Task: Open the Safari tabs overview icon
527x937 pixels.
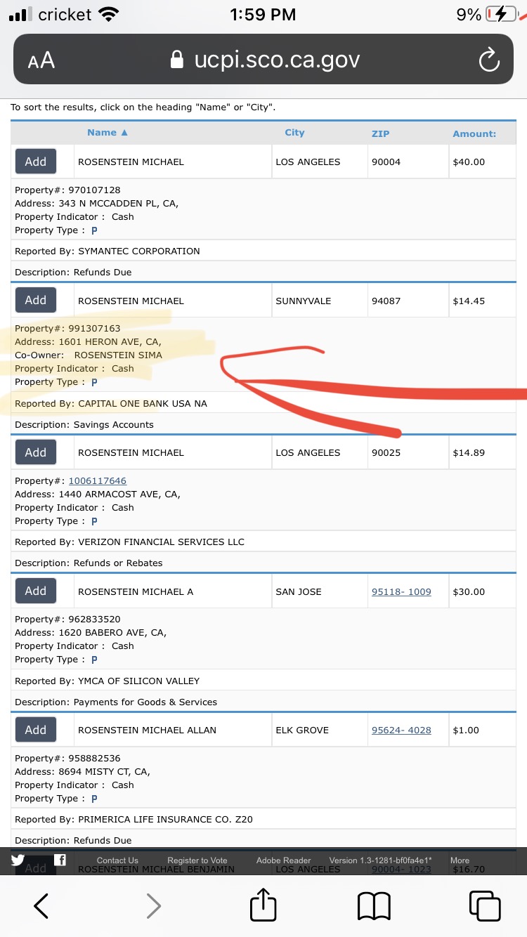Action: [485, 905]
